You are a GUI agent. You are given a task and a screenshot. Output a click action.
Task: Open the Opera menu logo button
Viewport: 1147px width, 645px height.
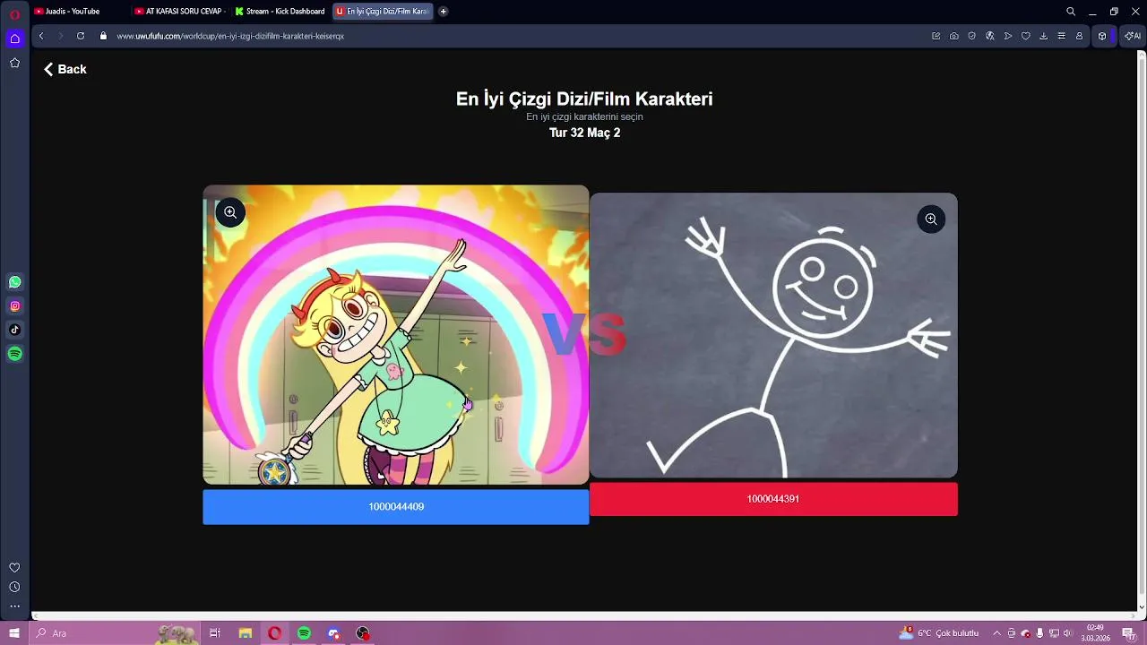[x=14, y=13]
